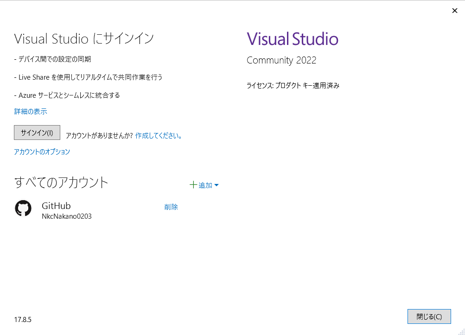Screen dimensions: 465x335
Task: Click the purple Visual Studio logo text
Action: click(293, 39)
